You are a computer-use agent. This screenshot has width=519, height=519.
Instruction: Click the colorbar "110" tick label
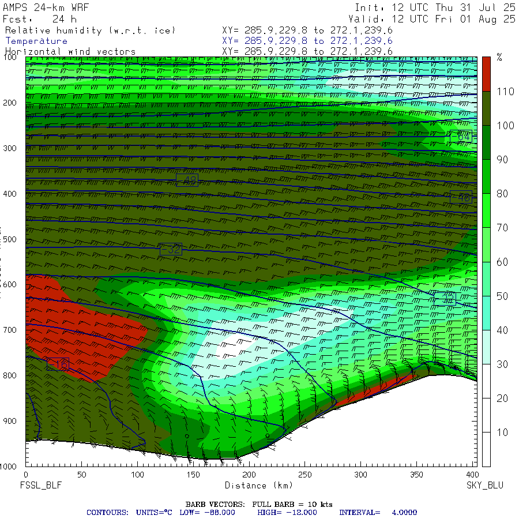click(x=505, y=92)
